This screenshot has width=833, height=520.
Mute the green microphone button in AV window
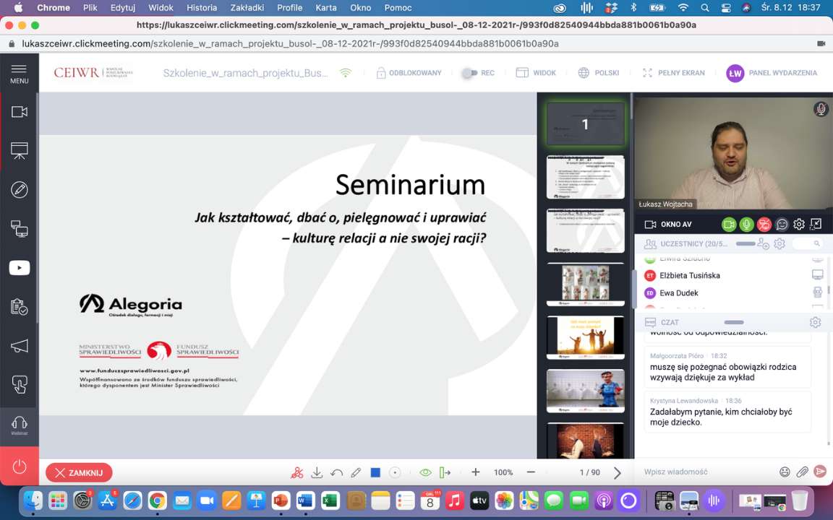click(746, 225)
